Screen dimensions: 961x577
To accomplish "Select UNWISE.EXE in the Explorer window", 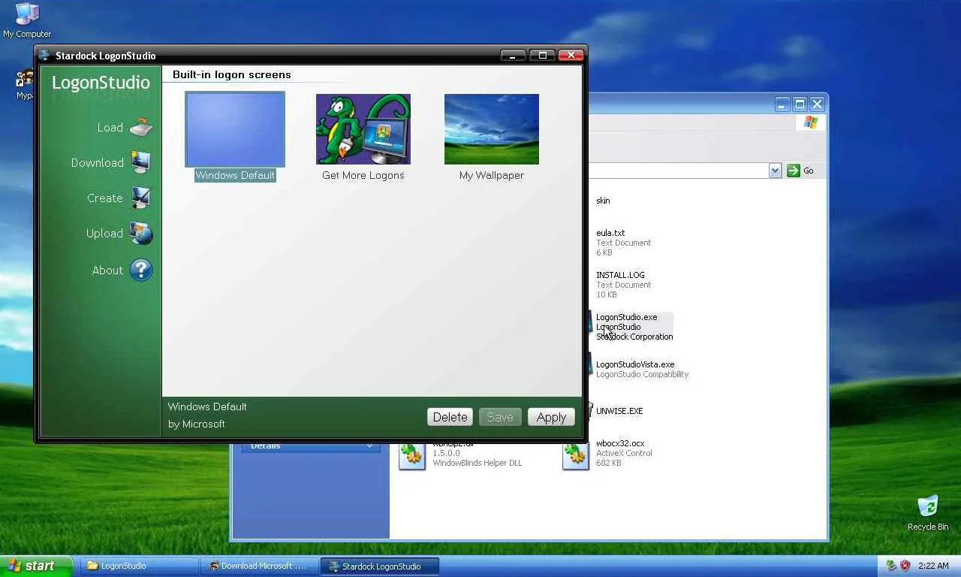I will click(619, 411).
